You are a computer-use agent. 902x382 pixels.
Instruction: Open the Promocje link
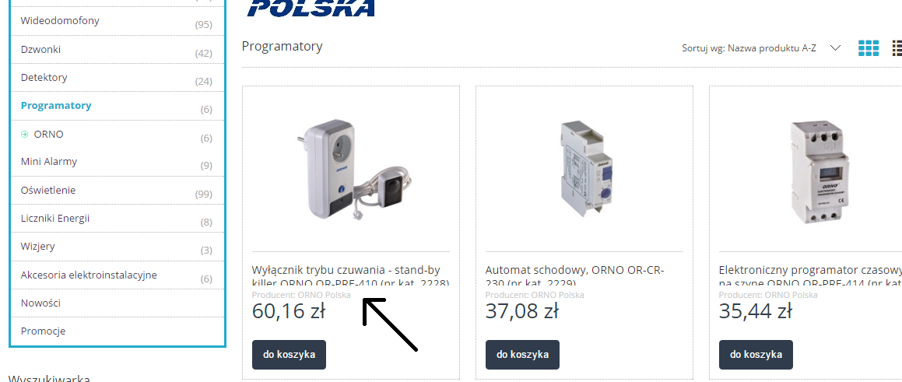pyautogui.click(x=43, y=331)
